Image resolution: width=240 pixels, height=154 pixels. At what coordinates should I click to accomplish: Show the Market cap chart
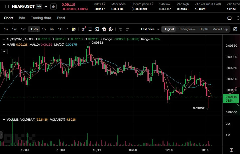(x=220, y=29)
